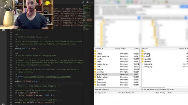The height and width of the screenshot is (105, 188).
Task: Click line number 90 in the gutter
Action: (11, 84)
